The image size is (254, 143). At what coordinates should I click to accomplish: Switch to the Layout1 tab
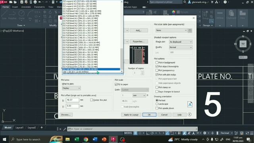19,128
